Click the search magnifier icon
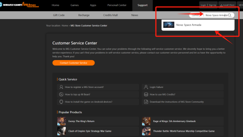 230,15
